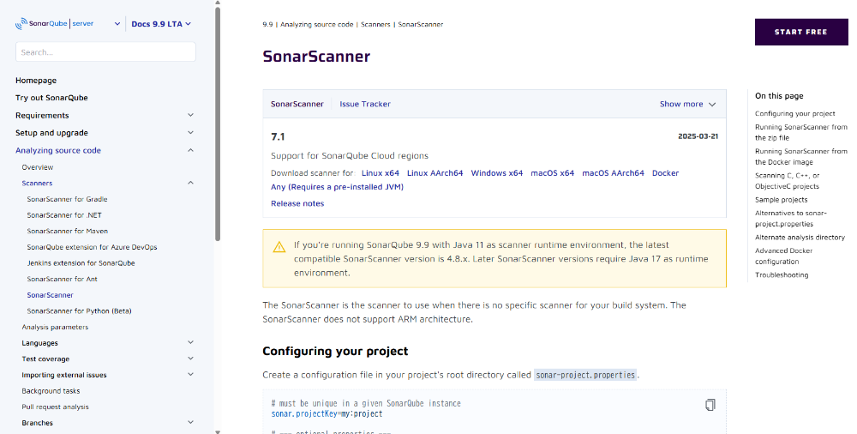Jump to Troubleshooting section

coord(782,275)
